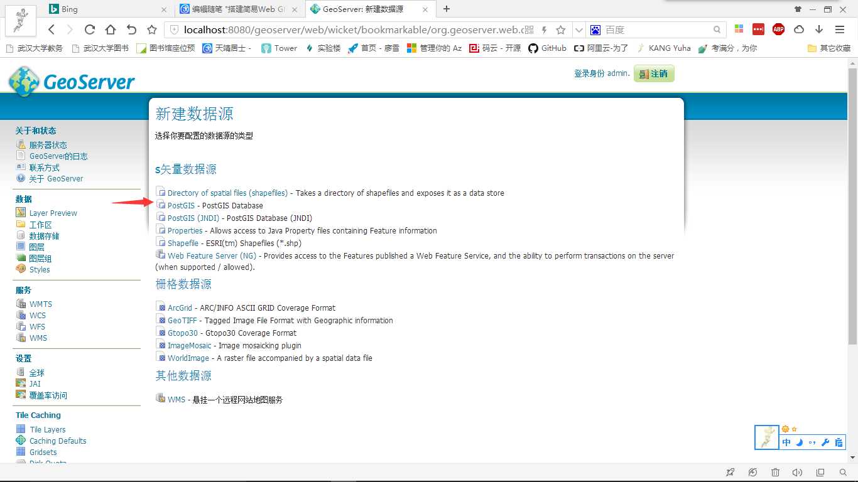Open the 其它收藏 bookmarks folder
The width and height of the screenshot is (858, 482).
828,48
